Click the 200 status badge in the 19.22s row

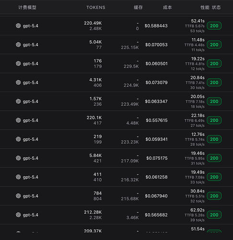point(214,63)
